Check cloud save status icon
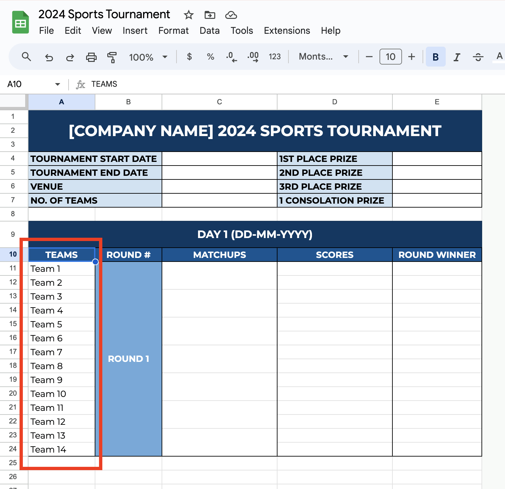The width and height of the screenshot is (505, 489). [231, 15]
